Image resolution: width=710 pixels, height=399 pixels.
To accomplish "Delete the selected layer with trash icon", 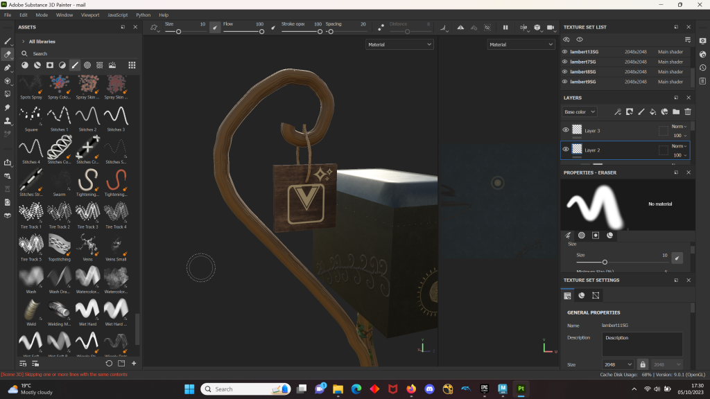I will [688, 112].
